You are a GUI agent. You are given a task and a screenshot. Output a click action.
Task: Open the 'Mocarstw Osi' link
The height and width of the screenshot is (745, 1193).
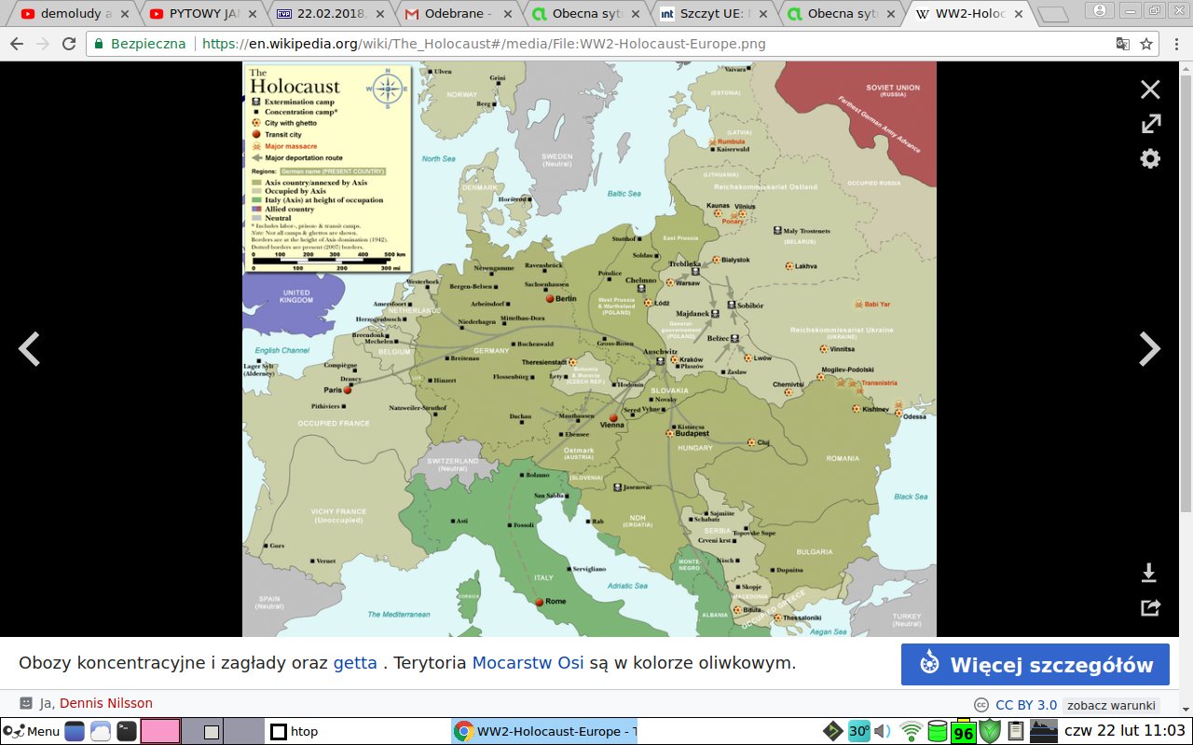[x=528, y=663]
